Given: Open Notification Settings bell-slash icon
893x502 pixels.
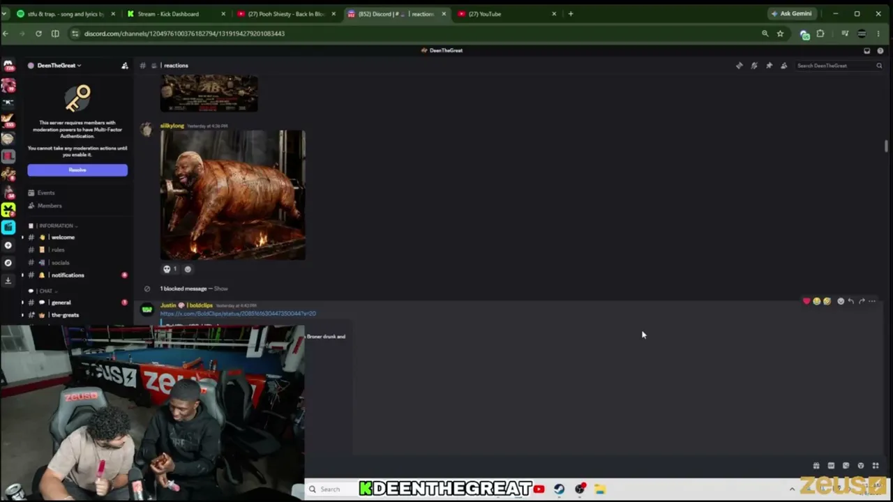Looking at the screenshot, I should pos(754,66).
